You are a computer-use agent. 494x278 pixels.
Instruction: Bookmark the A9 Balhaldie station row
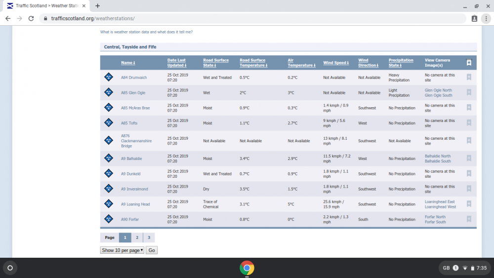tap(469, 158)
